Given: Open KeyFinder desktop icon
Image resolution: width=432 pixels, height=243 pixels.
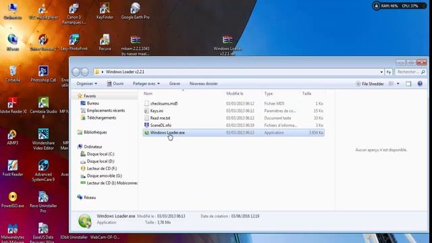Looking at the screenshot, I should pos(105,11).
